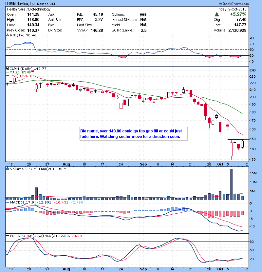262x272 pixels.
Task: Click the -10 label on the MACD axis
Action: pyautogui.click(x=252, y=226)
